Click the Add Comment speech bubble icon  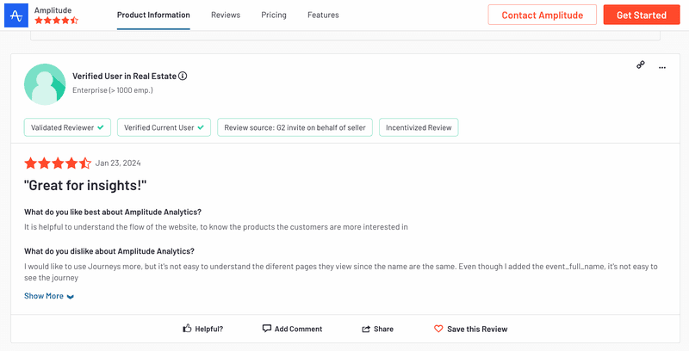(x=267, y=329)
